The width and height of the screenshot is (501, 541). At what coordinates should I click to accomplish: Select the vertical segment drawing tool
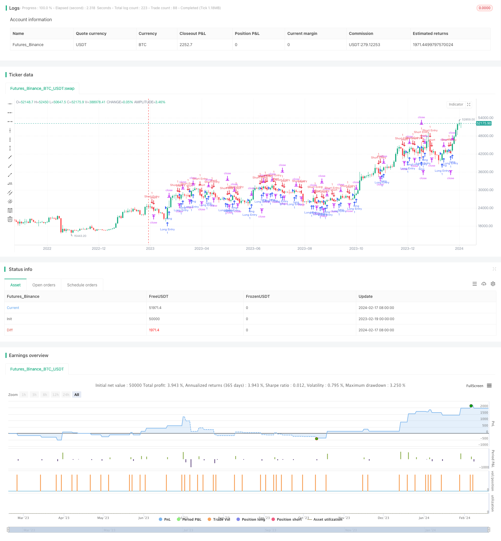coord(10,148)
